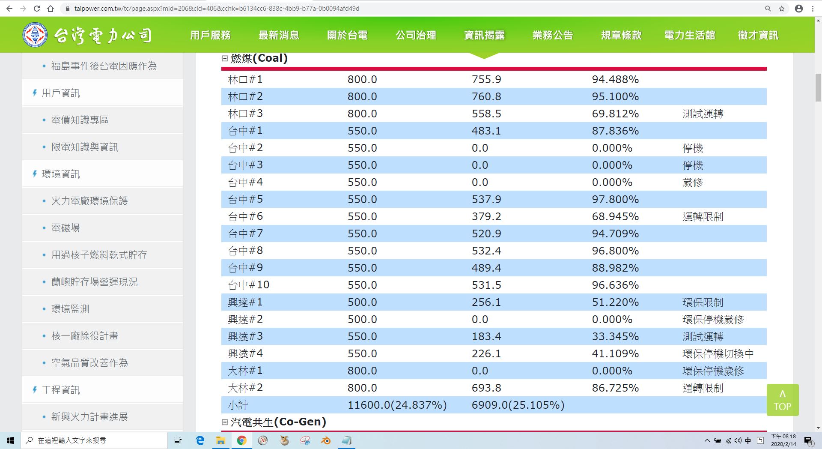Open the 業務公告 menu
Screen dimensions: 822x449
pos(553,35)
